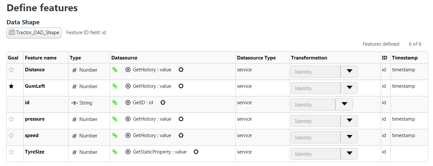Remove the pressure datasource with its x icon
This screenshot has width=433, height=166.
128,119
